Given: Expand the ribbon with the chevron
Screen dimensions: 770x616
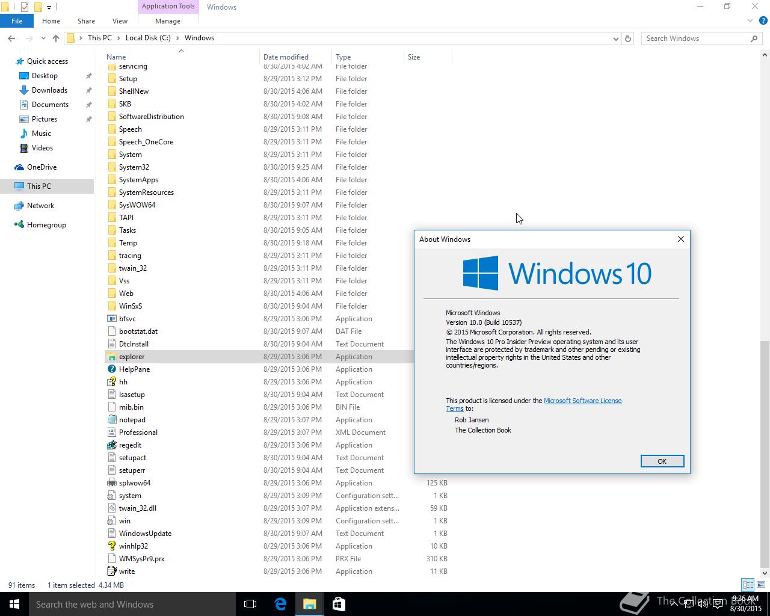Looking at the screenshot, I should pos(750,21).
